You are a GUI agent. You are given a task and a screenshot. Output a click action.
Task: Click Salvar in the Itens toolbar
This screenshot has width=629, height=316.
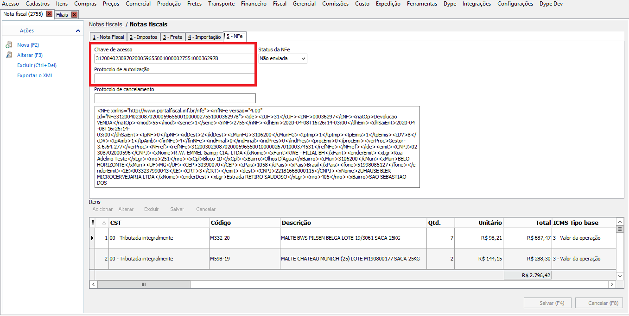click(x=177, y=209)
